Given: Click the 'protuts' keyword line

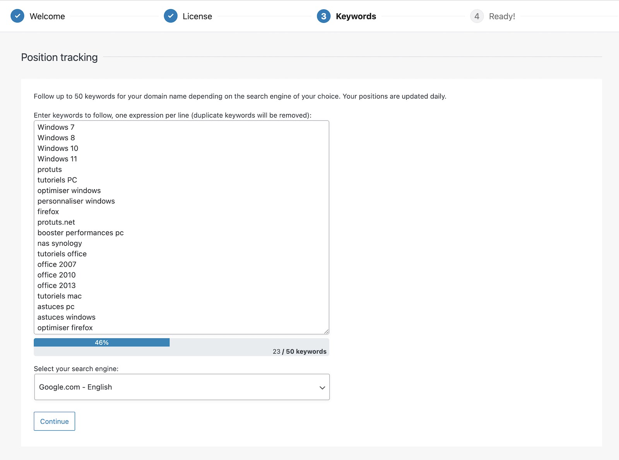Looking at the screenshot, I should pyautogui.click(x=50, y=169).
